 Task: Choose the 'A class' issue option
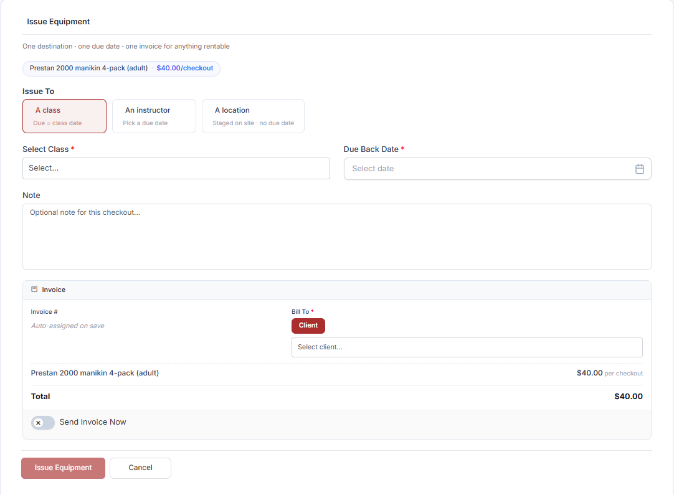pyautogui.click(x=65, y=116)
